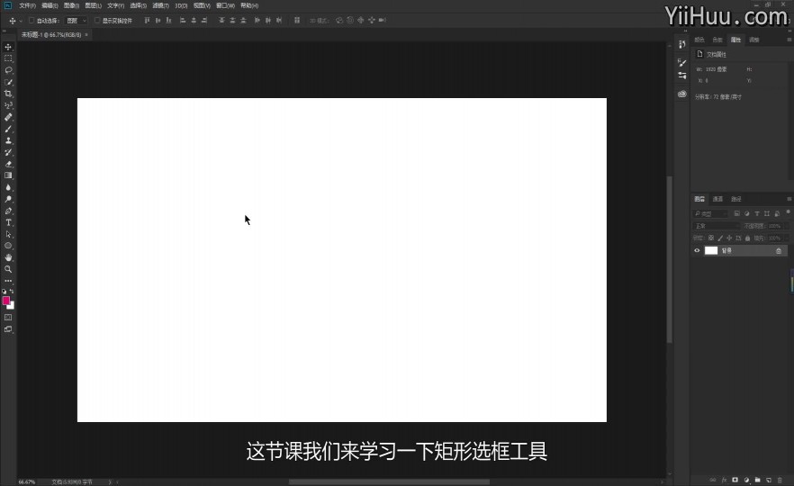Open the Adjustments sliders panel icon
Image resolution: width=794 pixels, height=486 pixels.
(682, 76)
